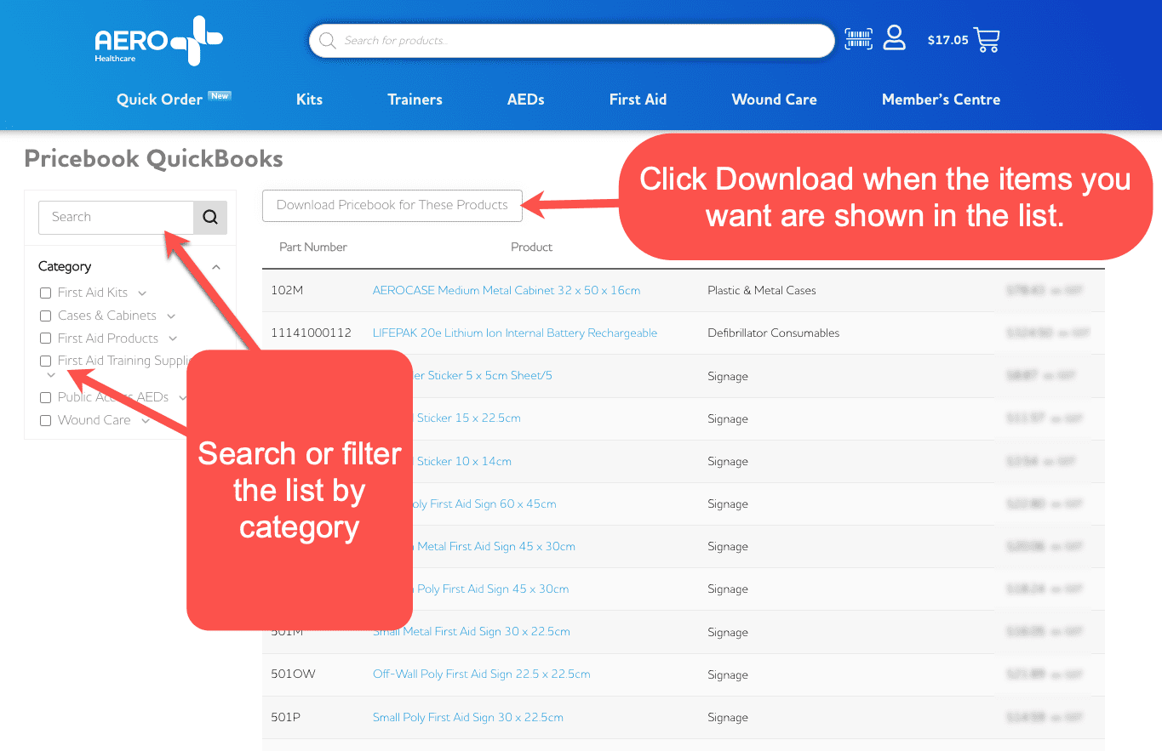Expand First Aid Products subcategories

coord(173,339)
